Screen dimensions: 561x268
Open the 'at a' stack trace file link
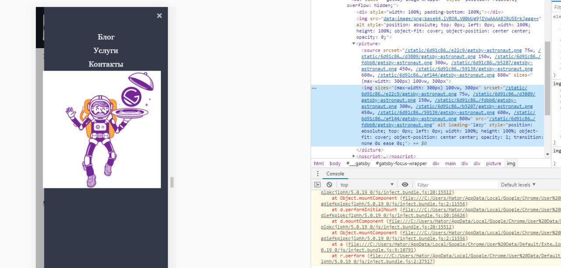click(441, 247)
